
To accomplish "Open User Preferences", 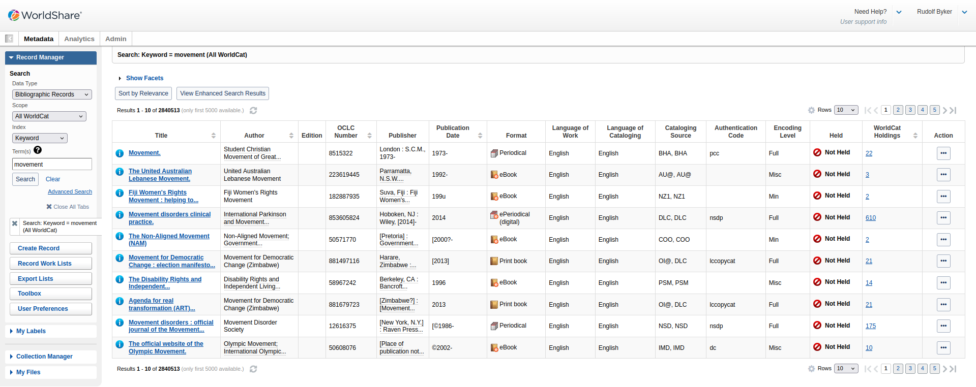I will pos(51,309).
